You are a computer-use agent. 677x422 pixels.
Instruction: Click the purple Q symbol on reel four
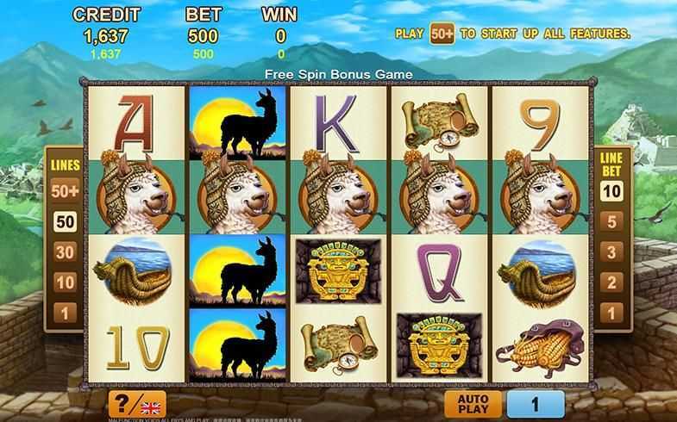pyautogui.click(x=440, y=272)
